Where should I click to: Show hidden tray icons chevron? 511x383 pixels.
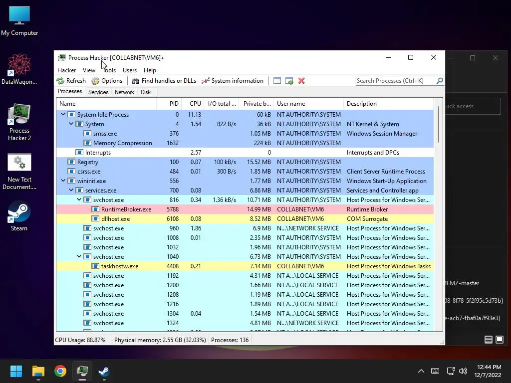click(421, 371)
